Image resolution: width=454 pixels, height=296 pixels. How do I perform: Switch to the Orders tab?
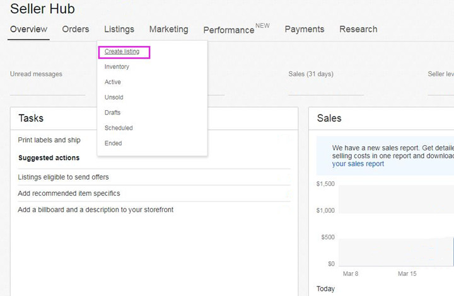76,30
